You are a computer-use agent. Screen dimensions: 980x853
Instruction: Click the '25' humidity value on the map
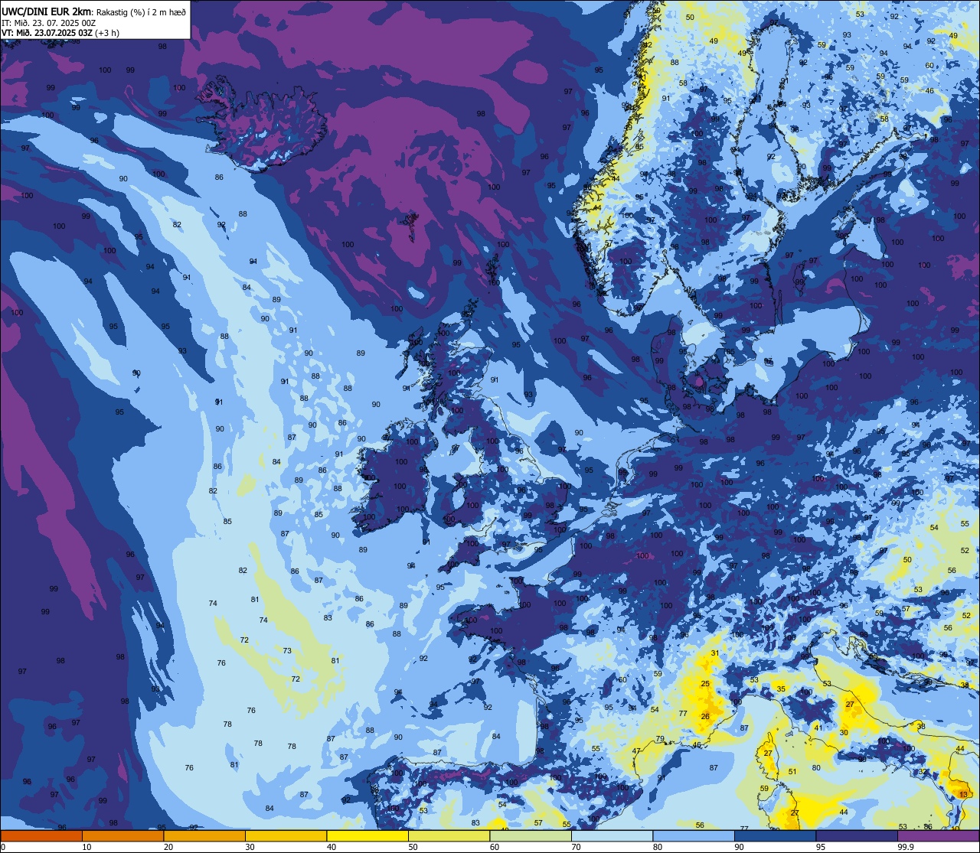point(705,684)
